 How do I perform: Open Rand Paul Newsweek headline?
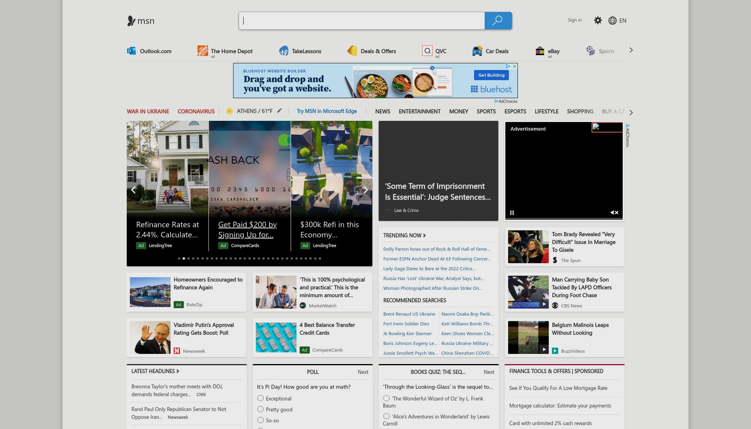pos(179,413)
